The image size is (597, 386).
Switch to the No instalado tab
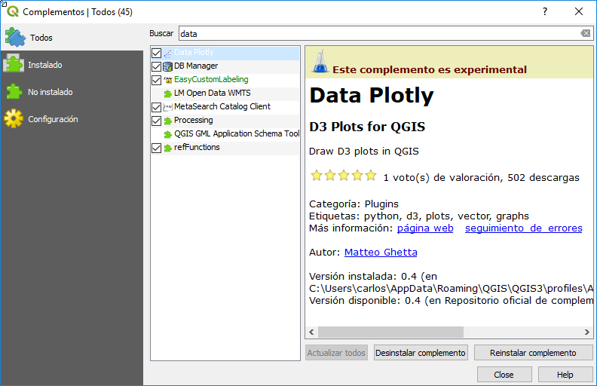point(50,92)
